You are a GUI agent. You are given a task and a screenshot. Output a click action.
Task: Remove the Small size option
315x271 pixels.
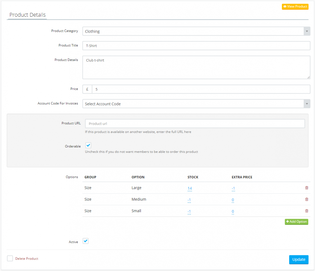306,211
